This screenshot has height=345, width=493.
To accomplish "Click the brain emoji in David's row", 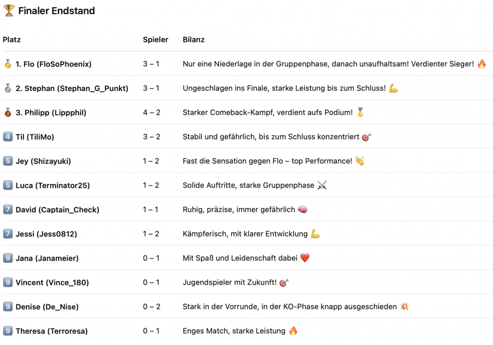I will (303, 210).
